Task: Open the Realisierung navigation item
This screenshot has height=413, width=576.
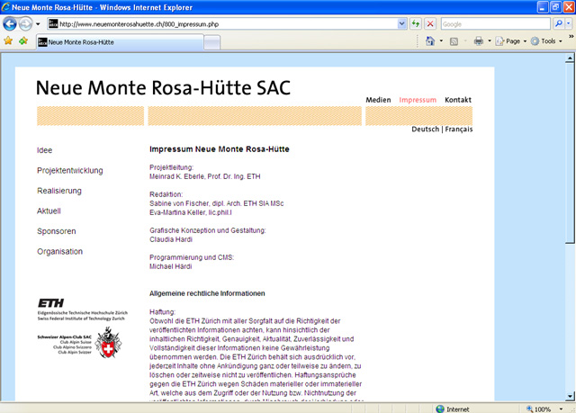Action: coord(59,191)
